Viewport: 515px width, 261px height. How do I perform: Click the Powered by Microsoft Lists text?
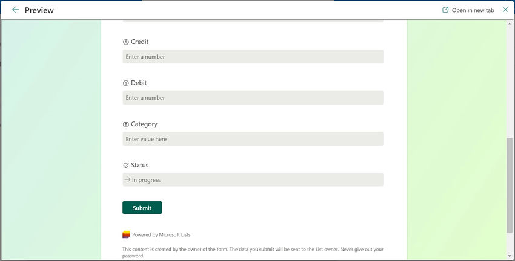(161, 235)
